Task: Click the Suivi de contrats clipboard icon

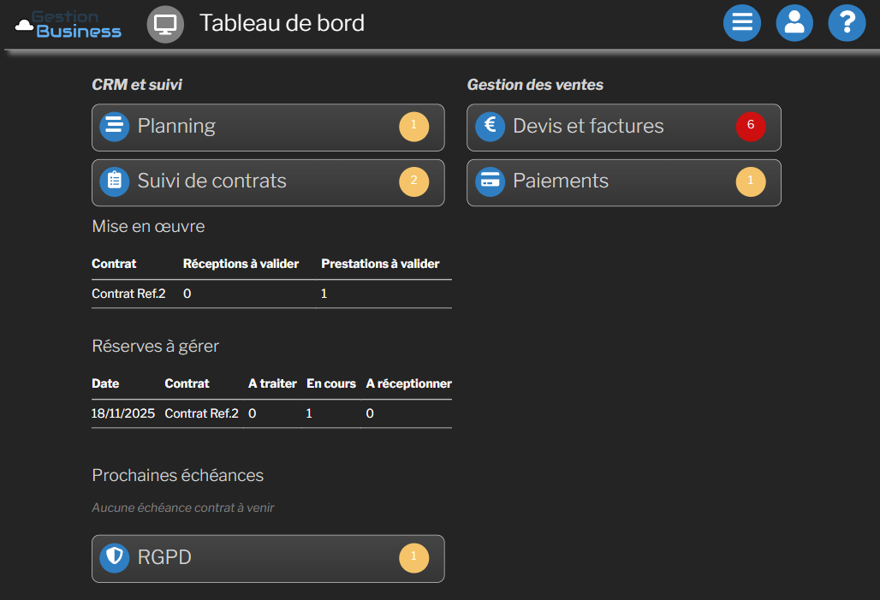Action: tap(114, 181)
